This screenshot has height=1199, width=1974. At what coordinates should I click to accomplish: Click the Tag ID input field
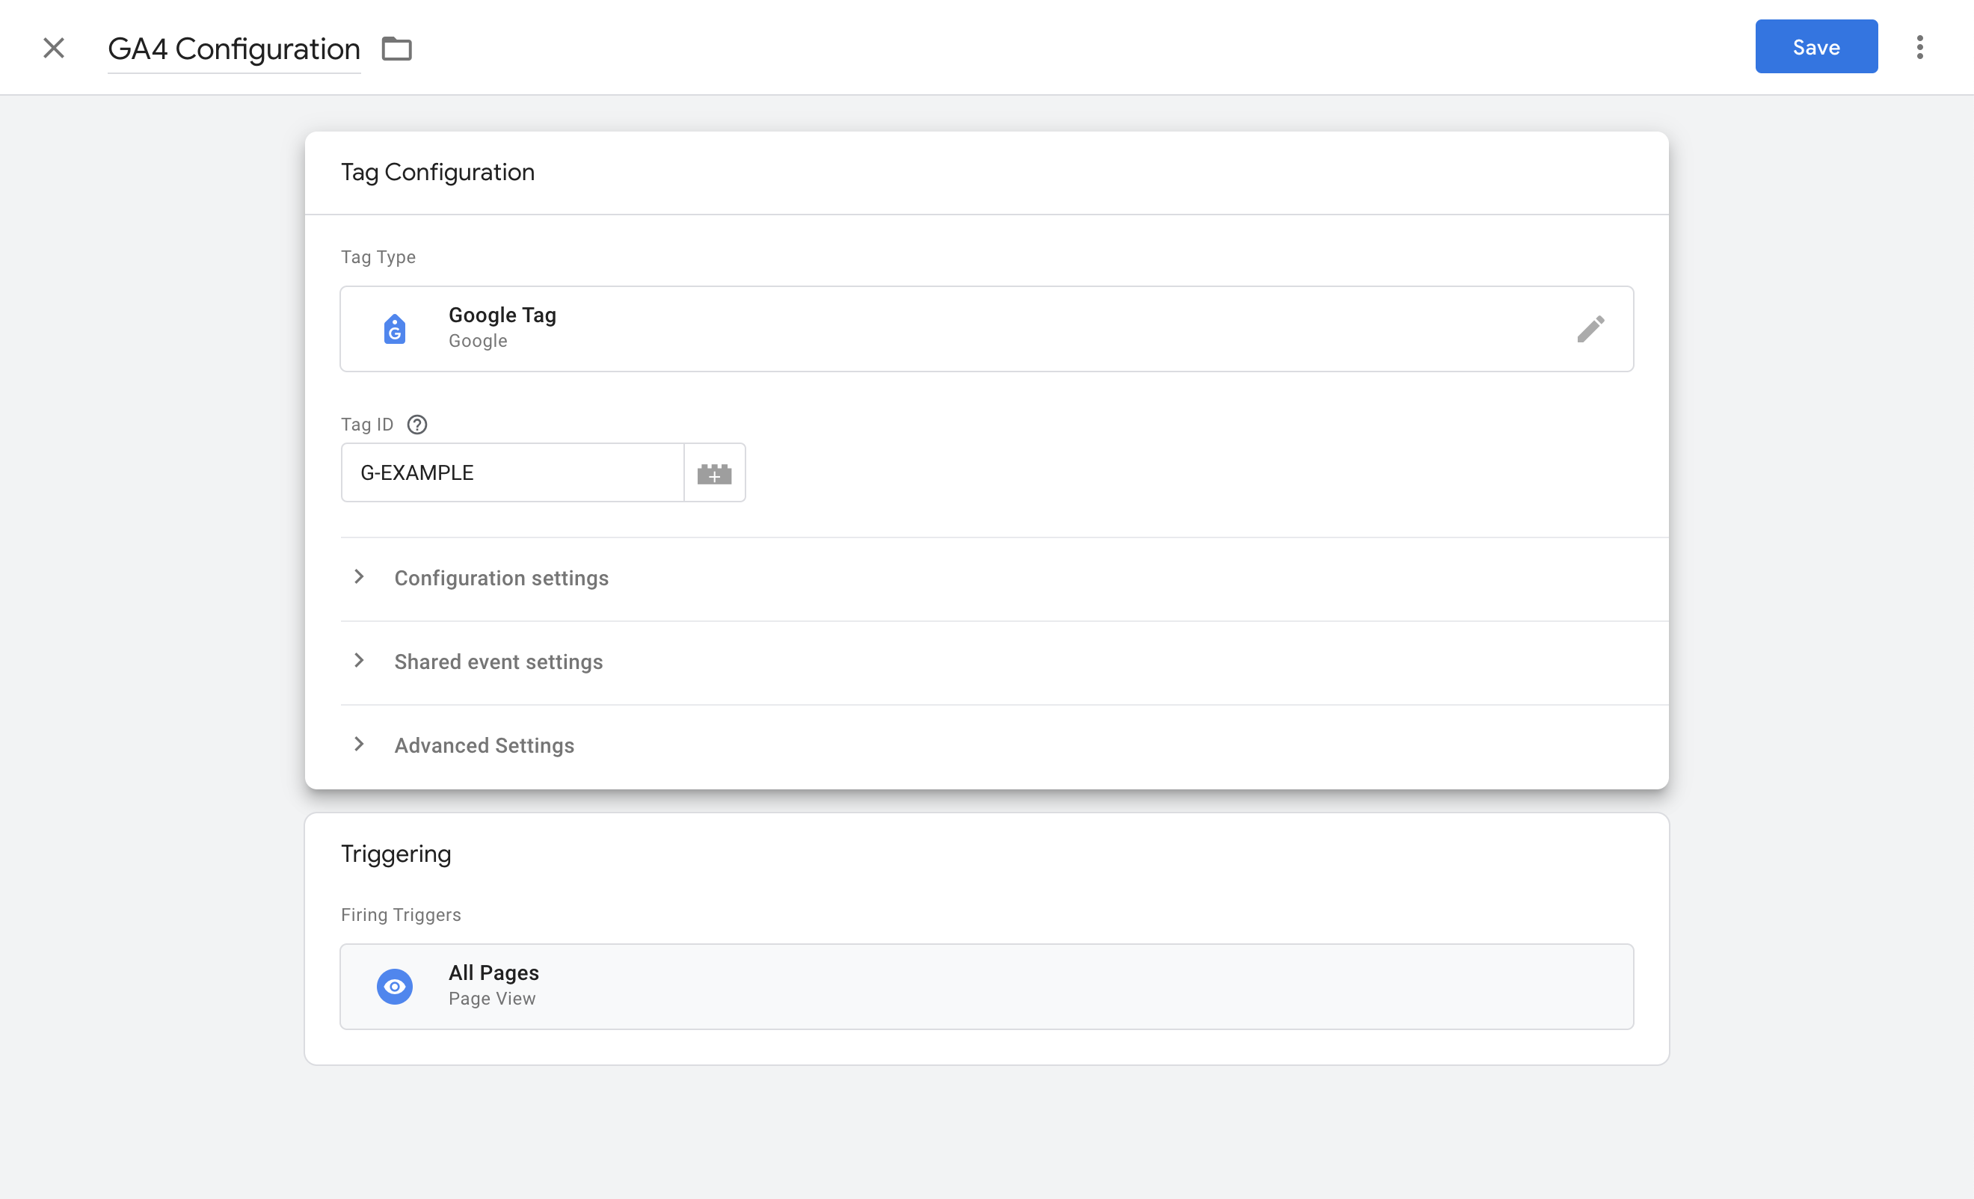(513, 472)
